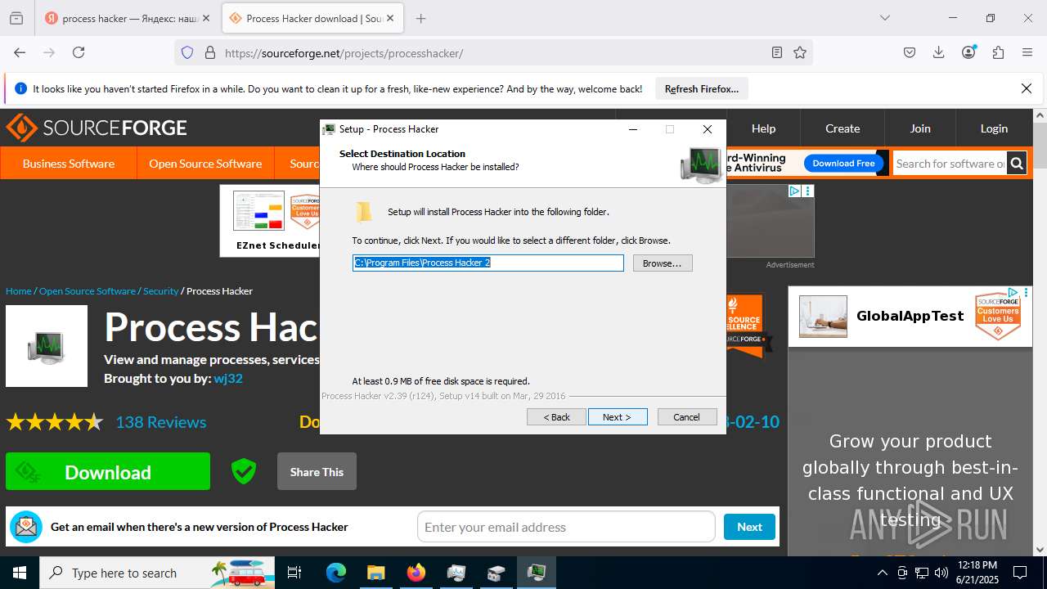Dismiss the Refresh Firefox notification bar
Viewport: 1047px width, 589px height.
pos(1027,88)
